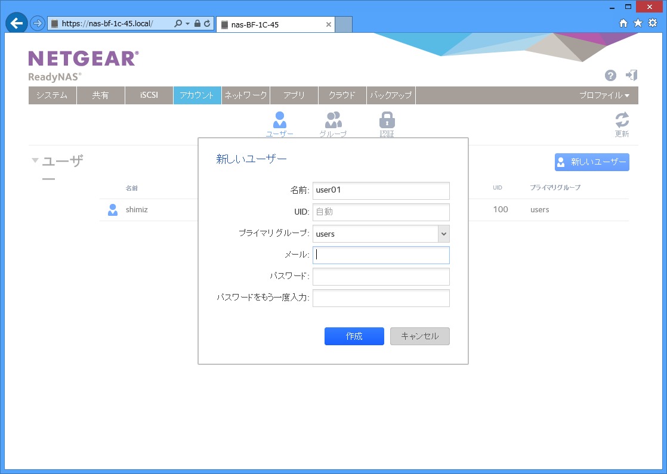The image size is (667, 474).
Task: Select the iSCSI tab
Action: (x=149, y=95)
